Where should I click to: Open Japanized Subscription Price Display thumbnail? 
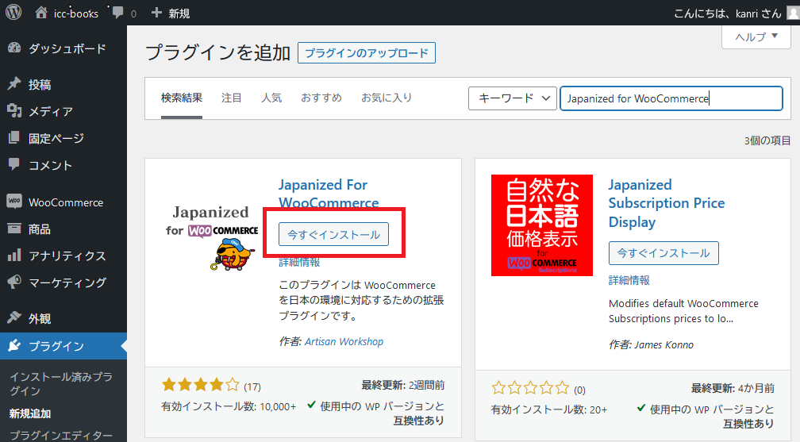pos(542,225)
